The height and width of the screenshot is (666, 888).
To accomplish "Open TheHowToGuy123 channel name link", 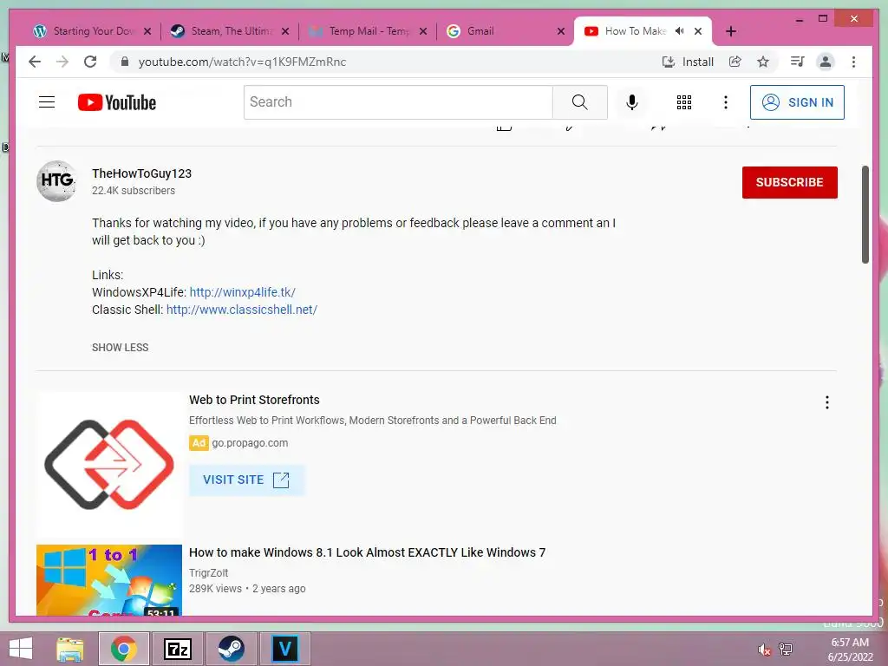I will click(x=141, y=173).
